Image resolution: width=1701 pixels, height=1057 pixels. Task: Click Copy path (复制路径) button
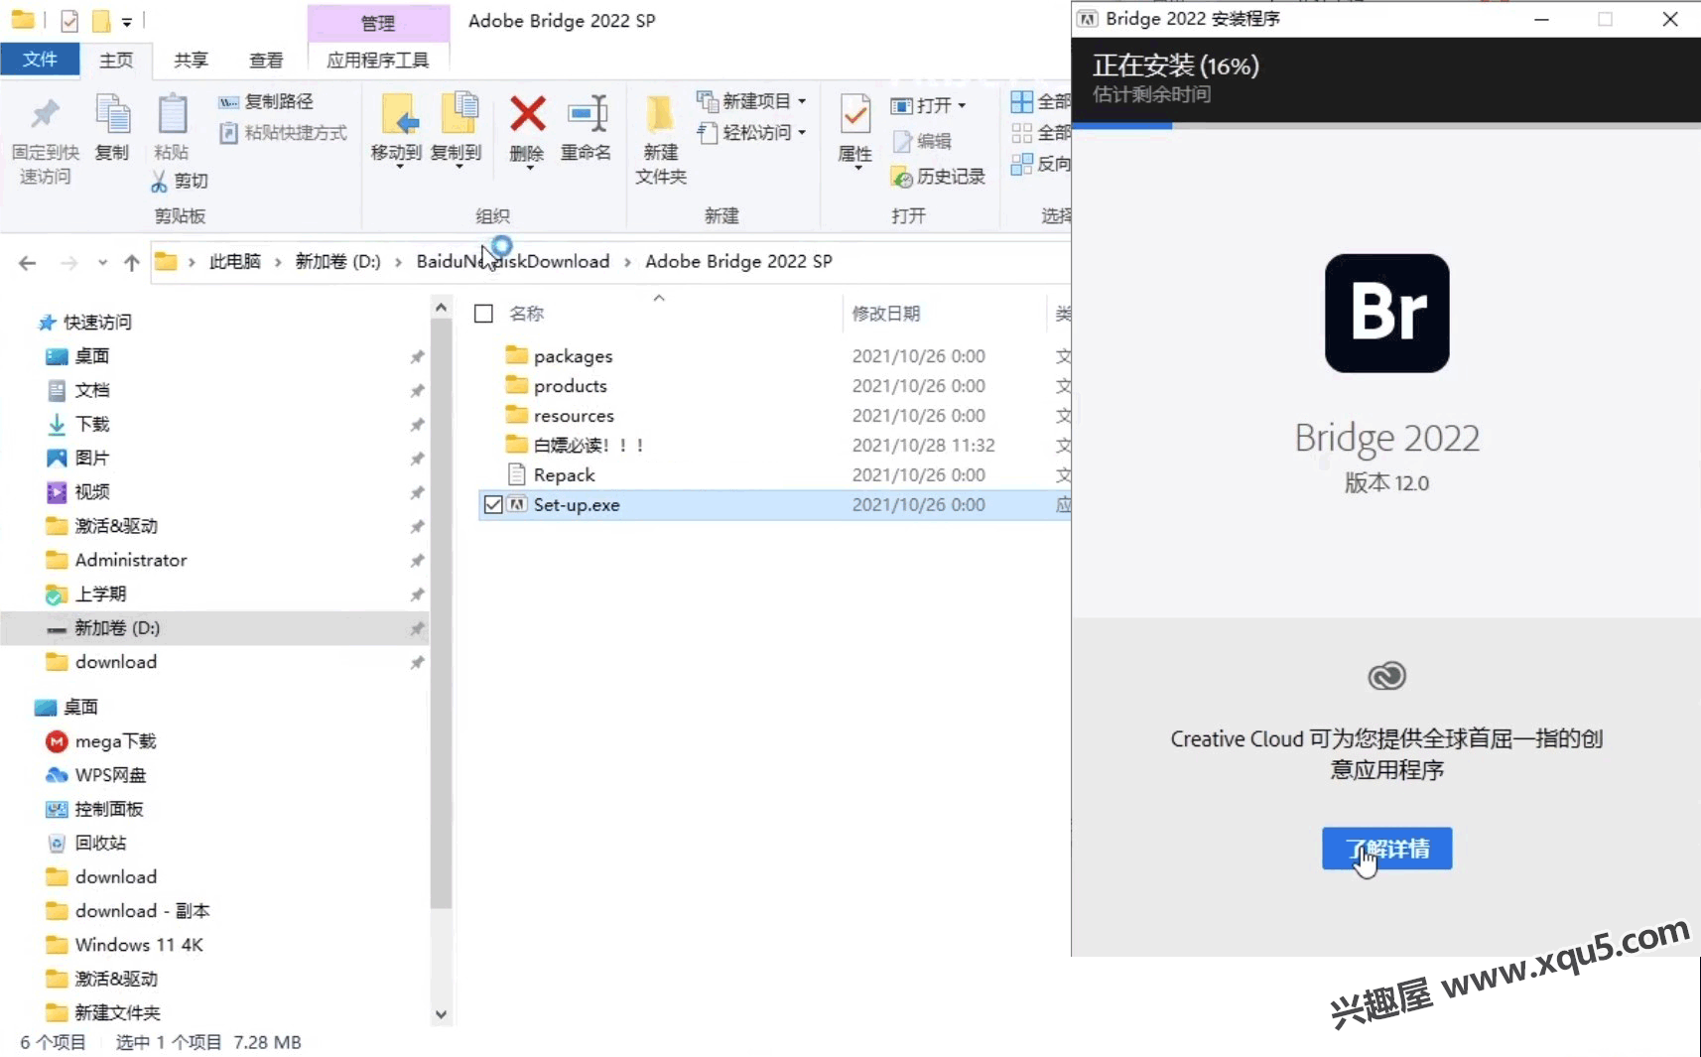[x=266, y=101]
